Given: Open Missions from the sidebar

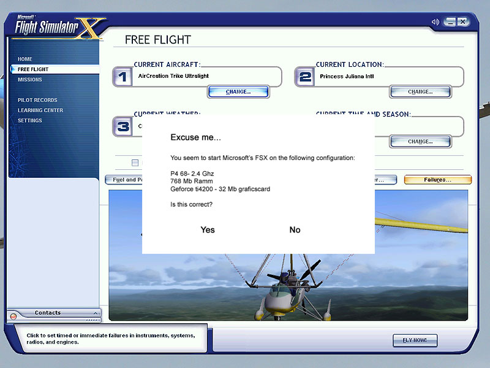Looking at the screenshot, I should (x=29, y=80).
